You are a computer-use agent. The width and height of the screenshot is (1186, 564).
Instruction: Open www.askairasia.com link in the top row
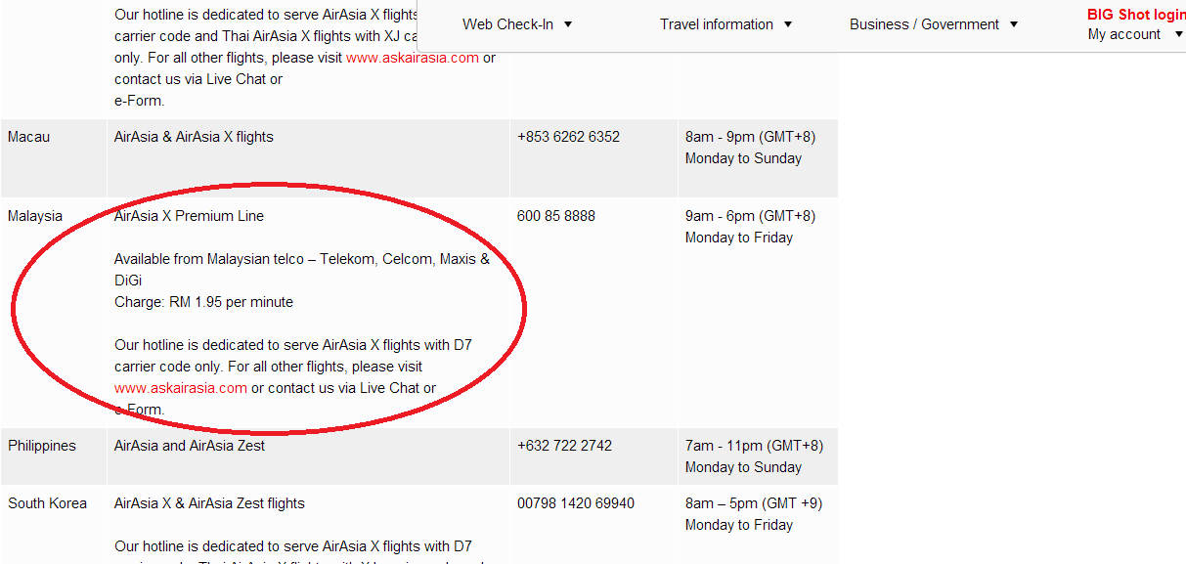click(x=413, y=58)
